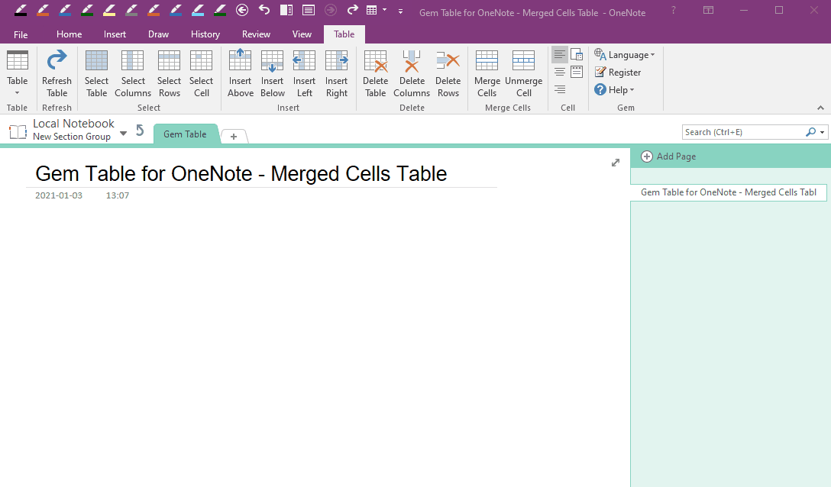Click Merge Cells
The width and height of the screenshot is (831, 487).
point(487,73)
